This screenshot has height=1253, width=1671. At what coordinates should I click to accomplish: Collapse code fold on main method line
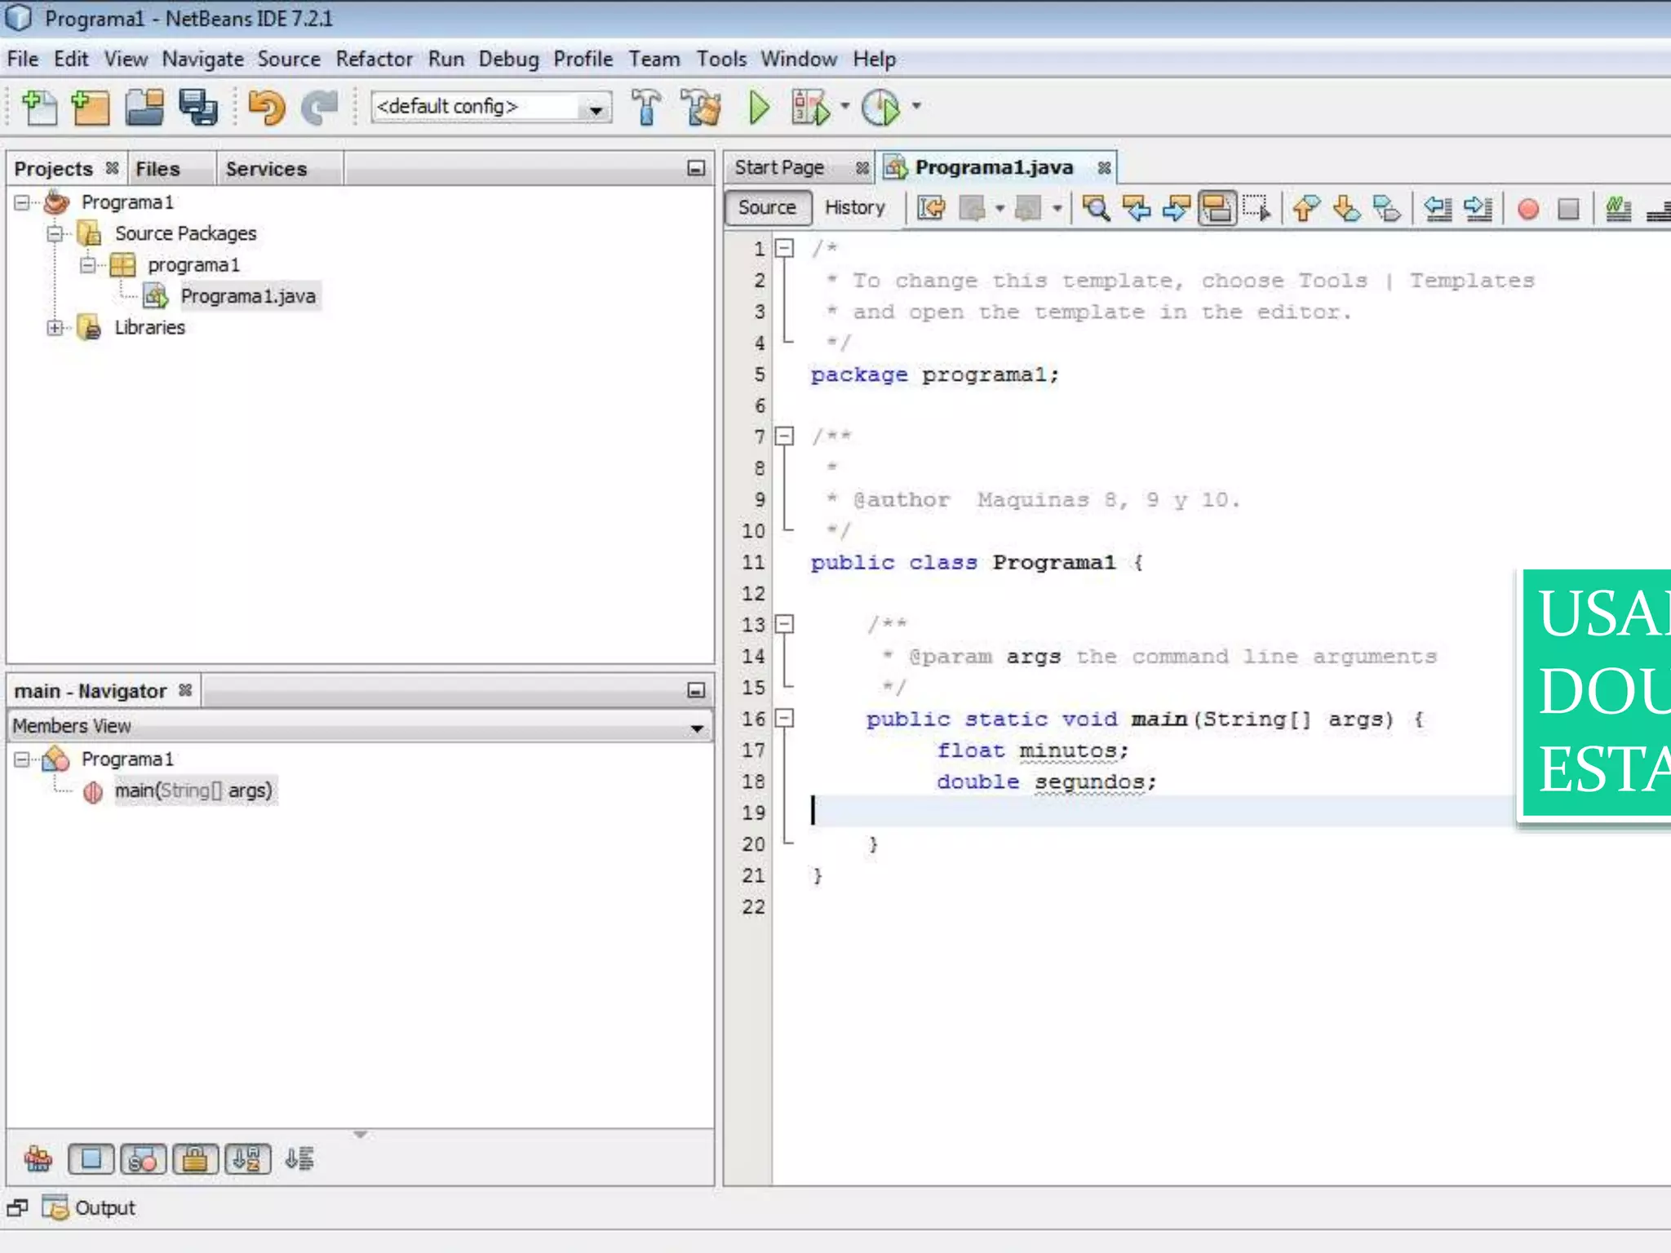point(784,719)
